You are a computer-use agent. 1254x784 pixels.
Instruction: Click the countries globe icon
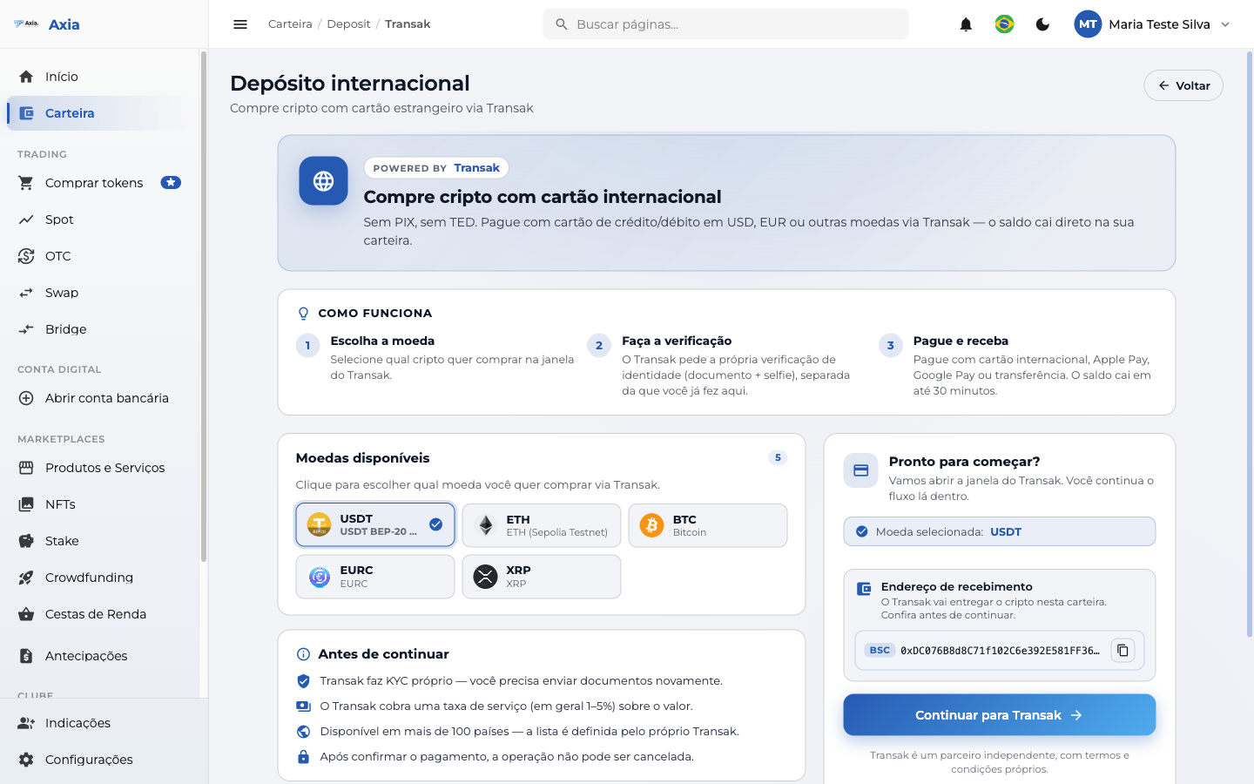point(303,732)
